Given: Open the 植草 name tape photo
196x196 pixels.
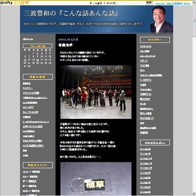Looking at the screenshot, I should click(96, 179).
